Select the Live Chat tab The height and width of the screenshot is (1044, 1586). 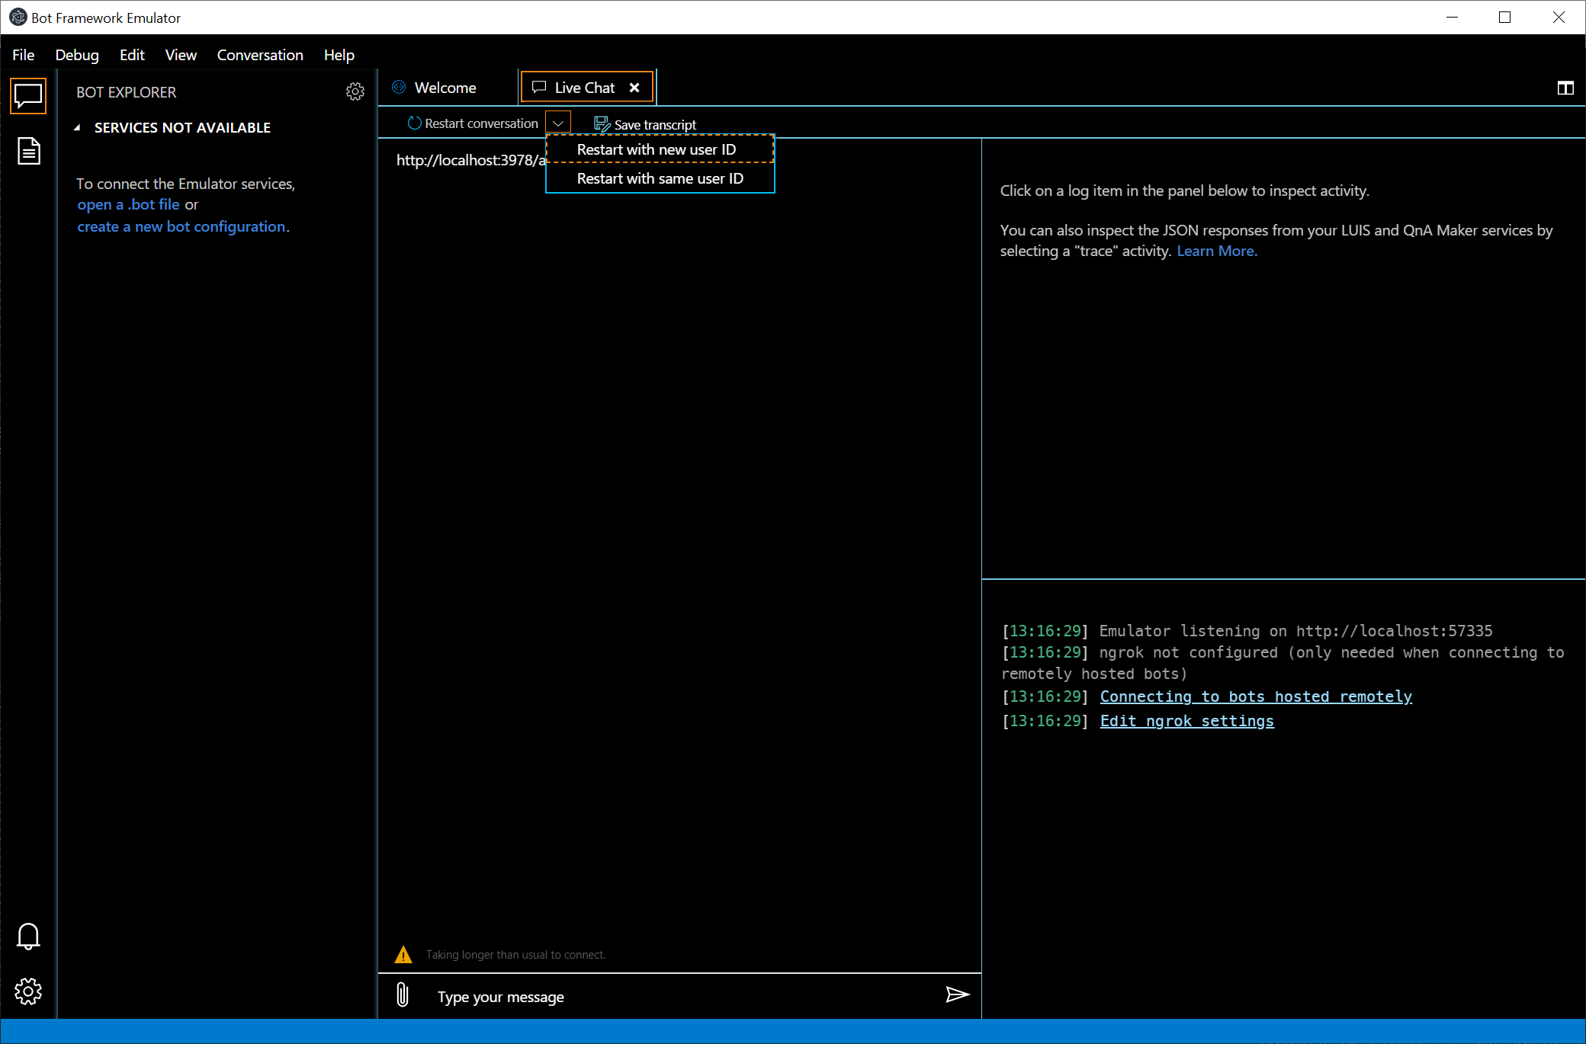pos(584,88)
